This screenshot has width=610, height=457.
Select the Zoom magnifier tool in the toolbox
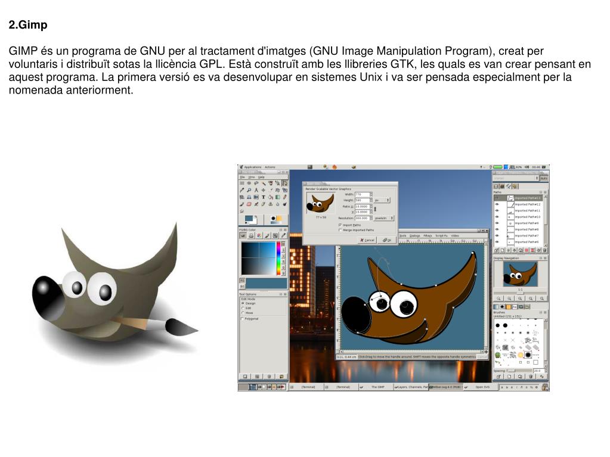tap(249, 190)
